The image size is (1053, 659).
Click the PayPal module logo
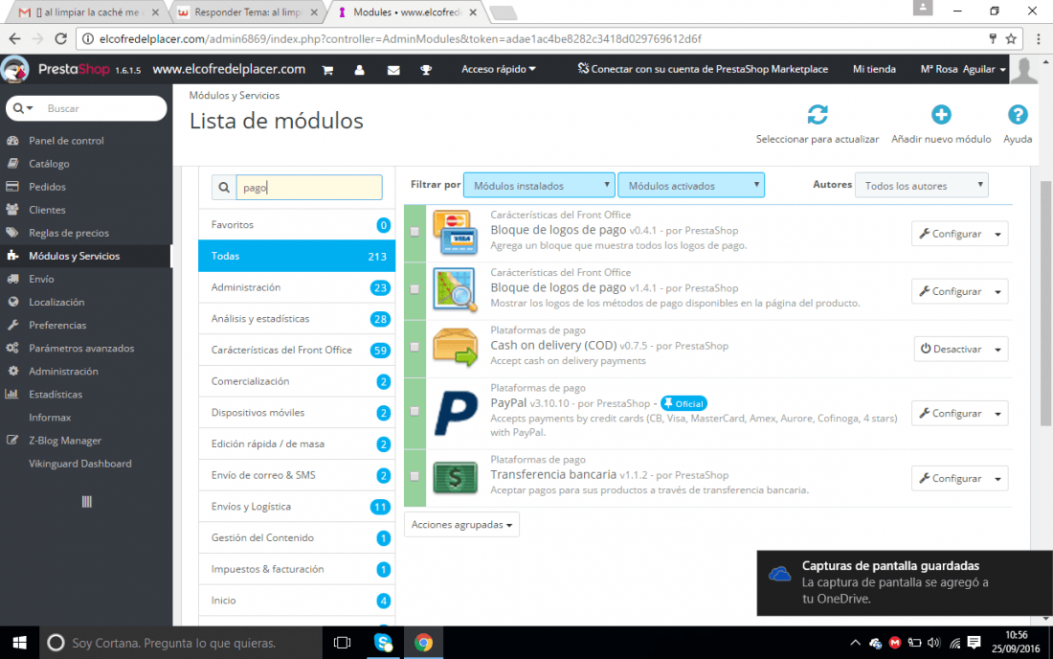pyautogui.click(x=456, y=413)
